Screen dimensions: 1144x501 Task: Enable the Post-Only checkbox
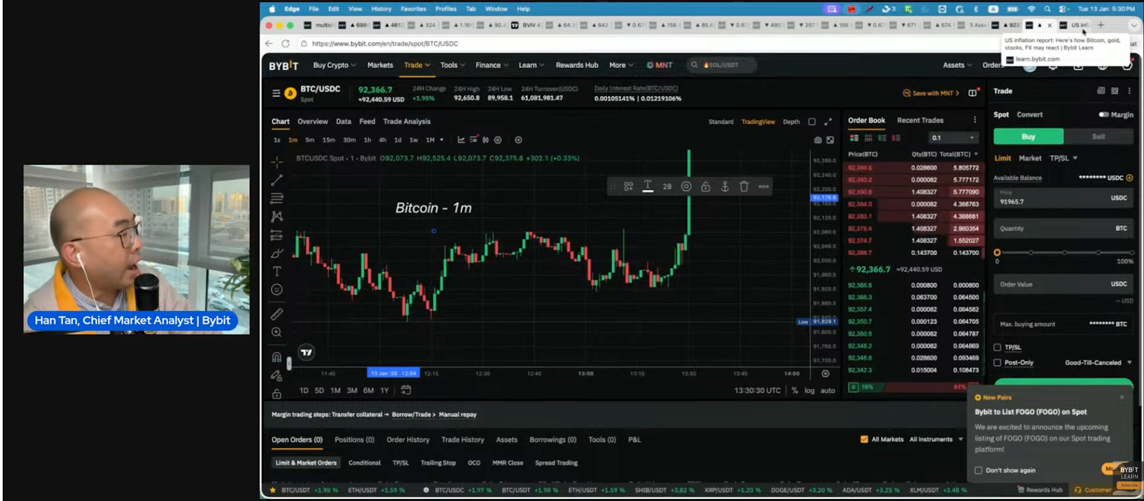click(x=997, y=362)
